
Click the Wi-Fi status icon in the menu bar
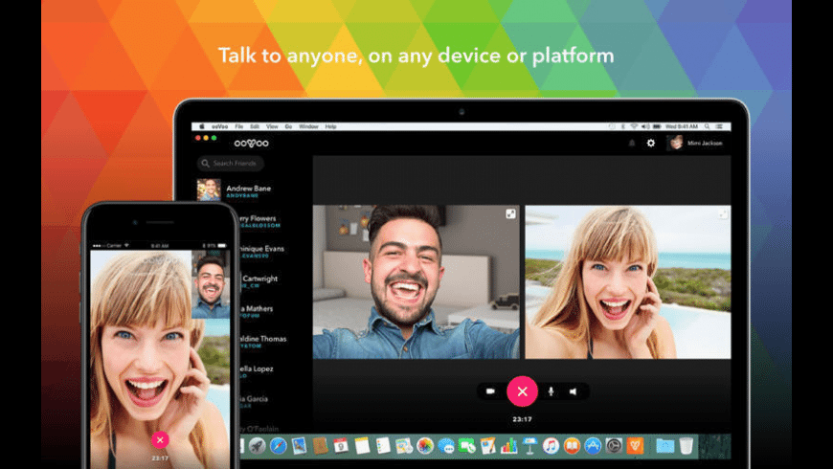(634, 127)
